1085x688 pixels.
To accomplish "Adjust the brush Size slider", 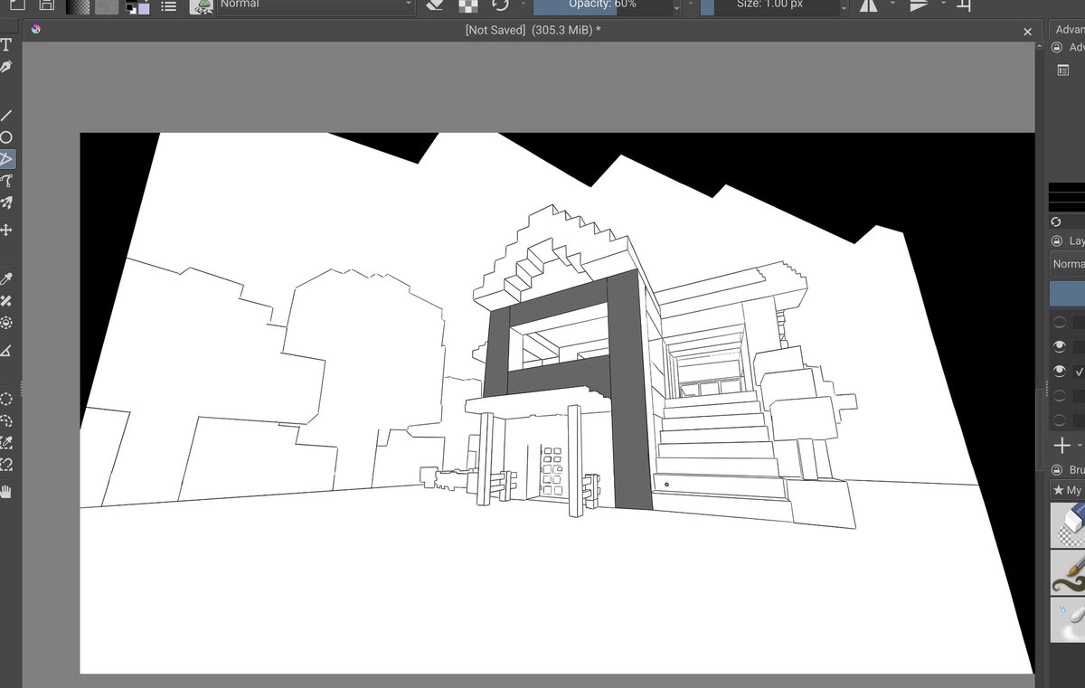I will point(769,5).
